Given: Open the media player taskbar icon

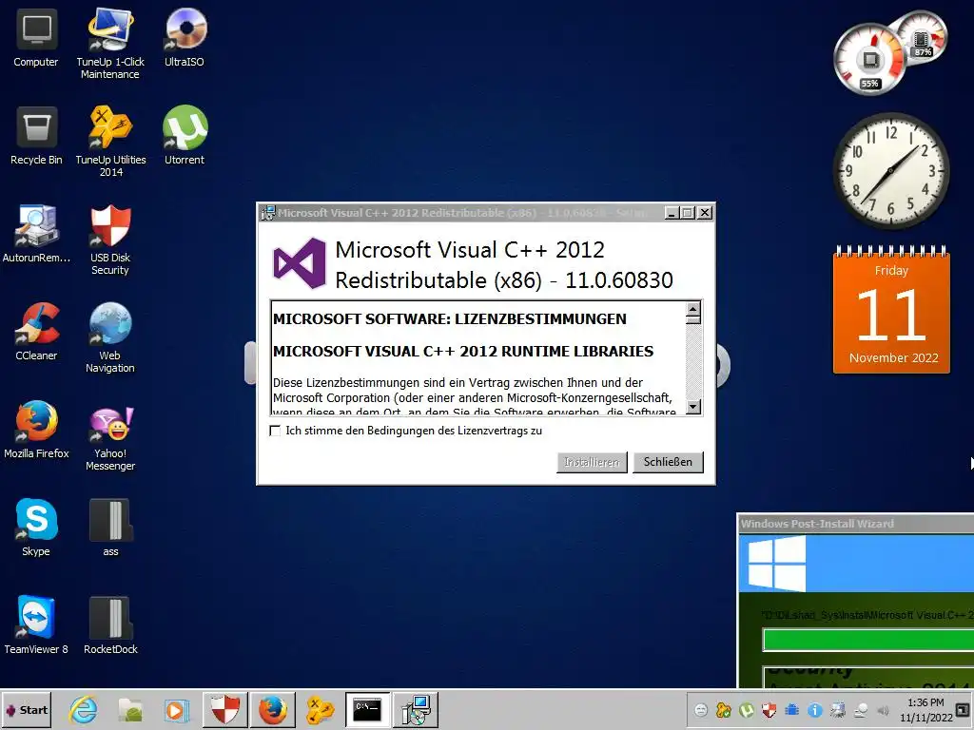Looking at the screenshot, I should tap(177, 709).
